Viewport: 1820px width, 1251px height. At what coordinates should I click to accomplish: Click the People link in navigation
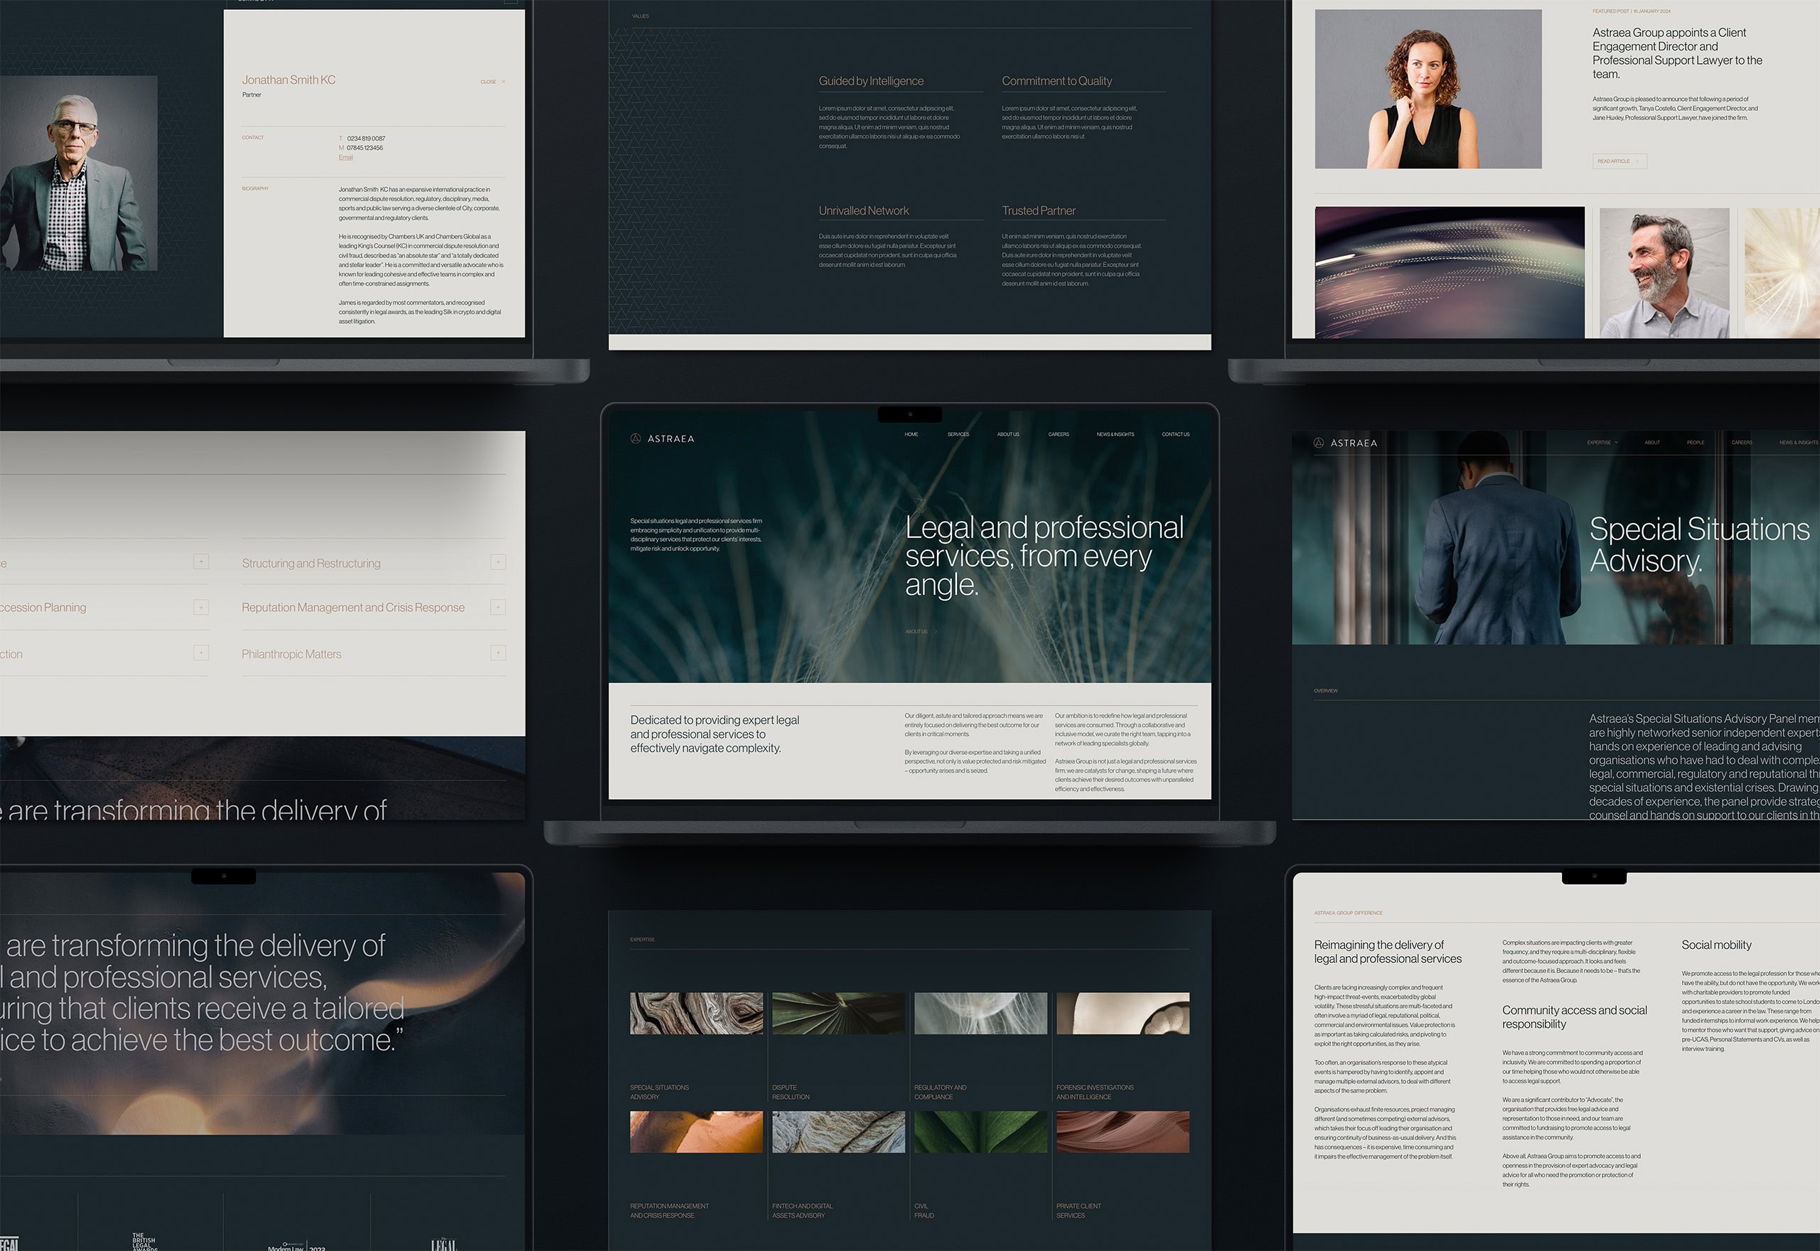[1696, 443]
